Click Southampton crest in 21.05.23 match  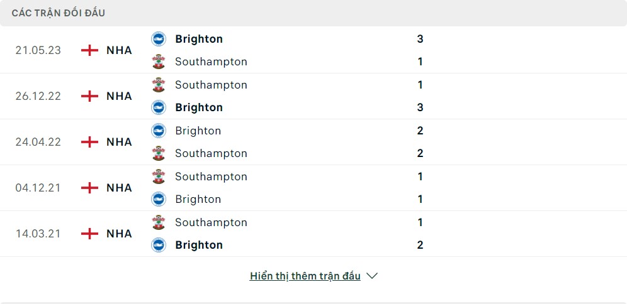[x=159, y=62]
